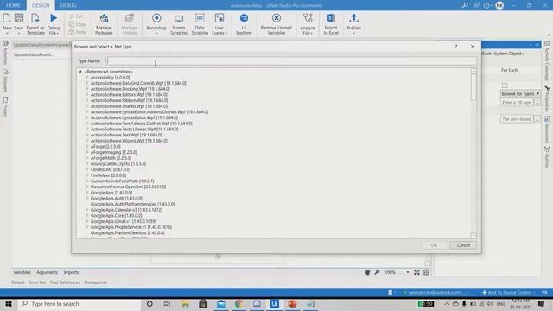The width and height of the screenshot is (553, 311).
Task: Open Find References panel
Action: [65, 282]
